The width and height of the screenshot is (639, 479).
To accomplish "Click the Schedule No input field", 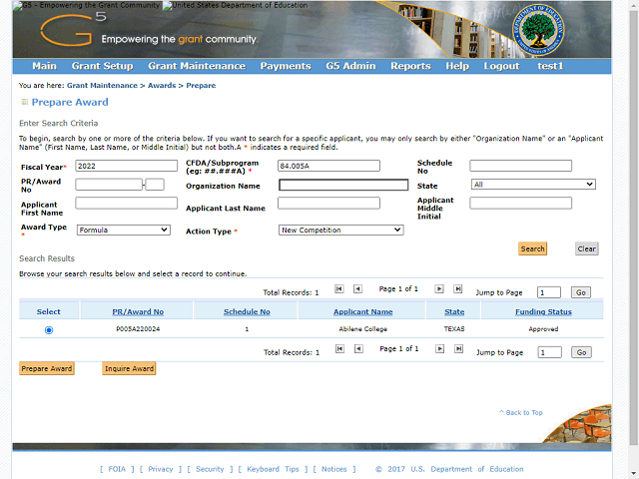I will 521,166.
